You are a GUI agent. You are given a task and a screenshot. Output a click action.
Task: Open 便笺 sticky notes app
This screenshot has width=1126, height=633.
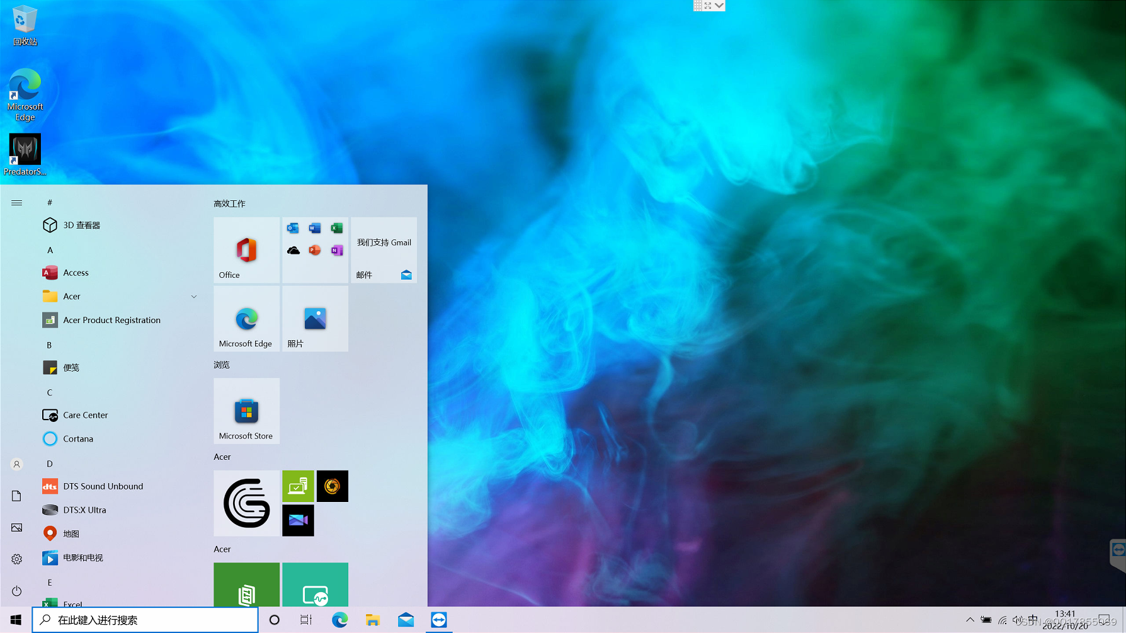tap(120, 368)
